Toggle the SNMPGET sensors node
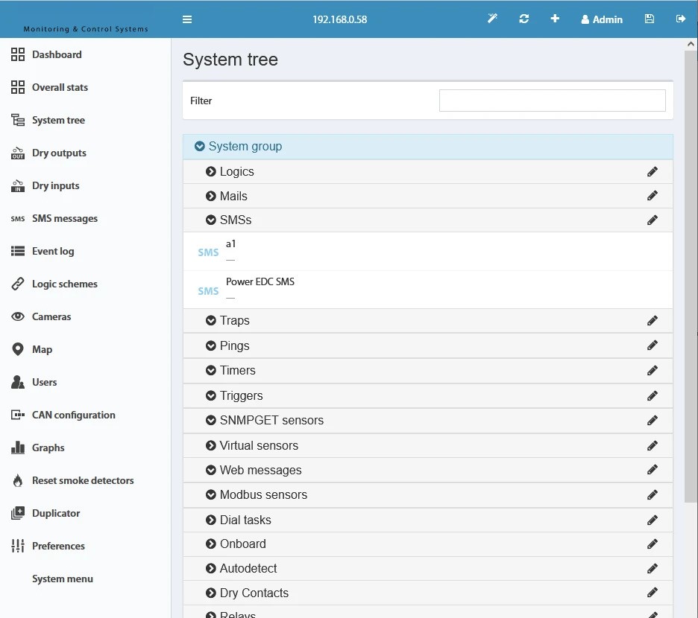The width and height of the screenshot is (698, 618). pyautogui.click(x=210, y=420)
